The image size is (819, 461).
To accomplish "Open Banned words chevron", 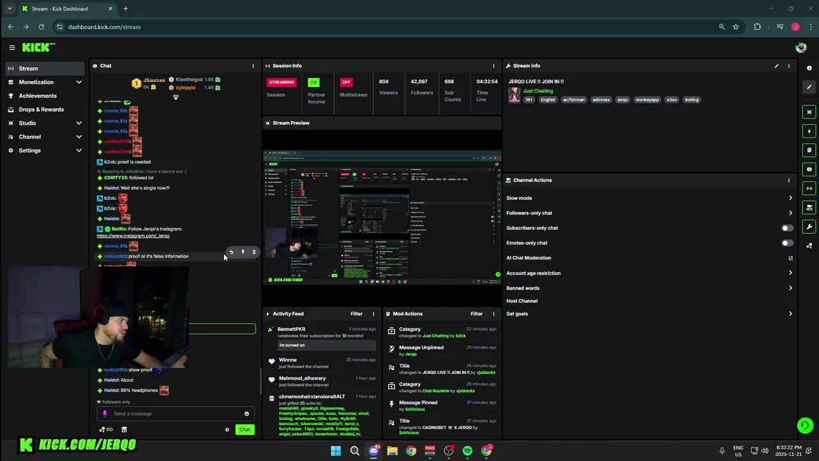I will (x=790, y=288).
